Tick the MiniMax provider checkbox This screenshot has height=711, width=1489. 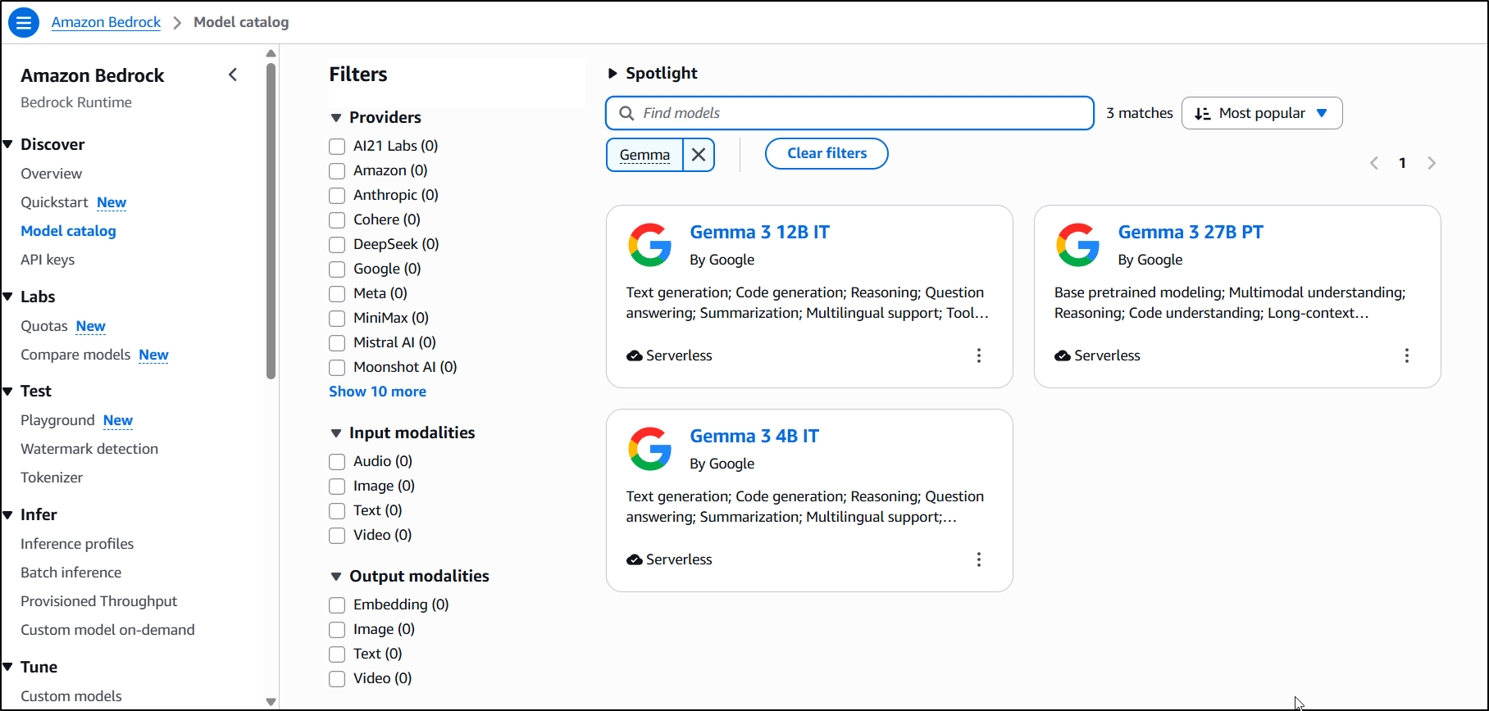click(337, 319)
